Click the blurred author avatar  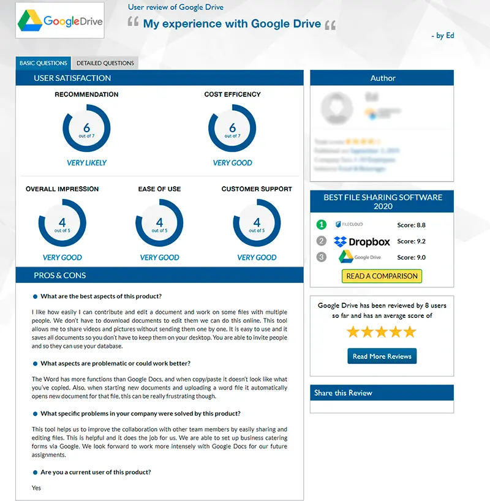tap(337, 108)
